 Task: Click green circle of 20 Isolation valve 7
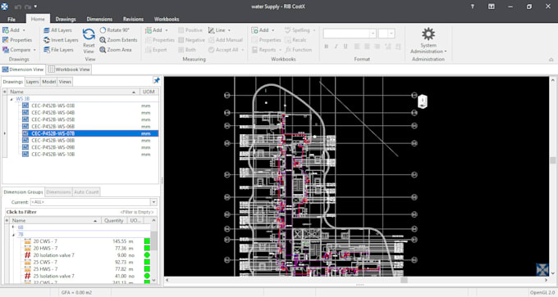pyautogui.click(x=147, y=255)
